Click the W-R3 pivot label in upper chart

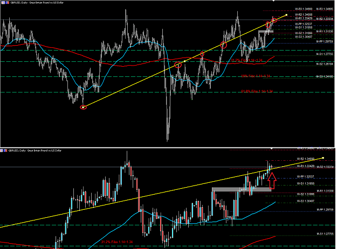click(304, 9)
